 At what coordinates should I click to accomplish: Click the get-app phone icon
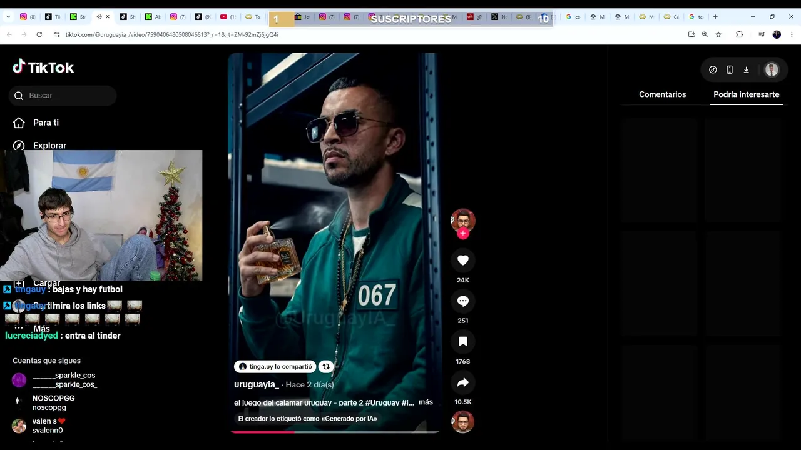click(730, 70)
